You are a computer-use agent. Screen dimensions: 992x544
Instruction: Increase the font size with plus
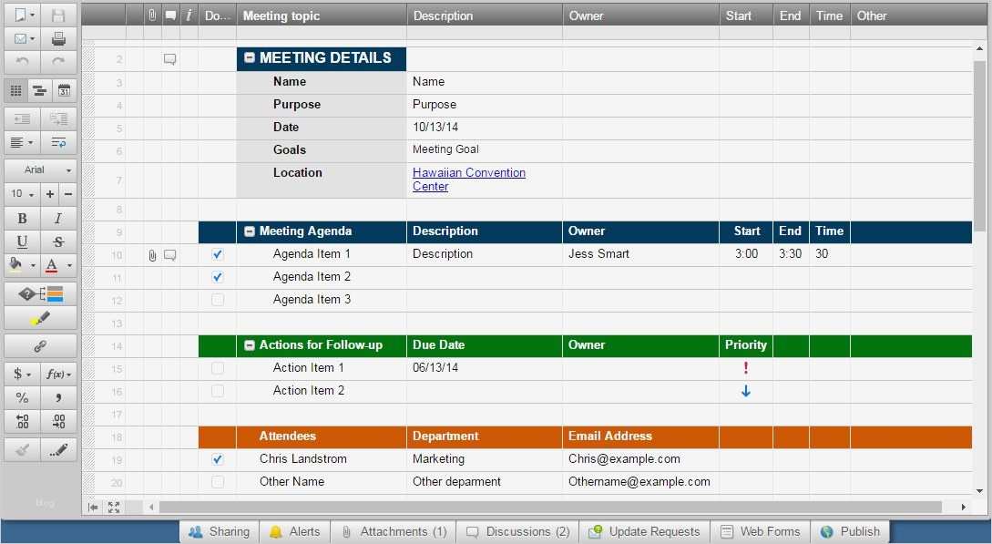coord(50,194)
